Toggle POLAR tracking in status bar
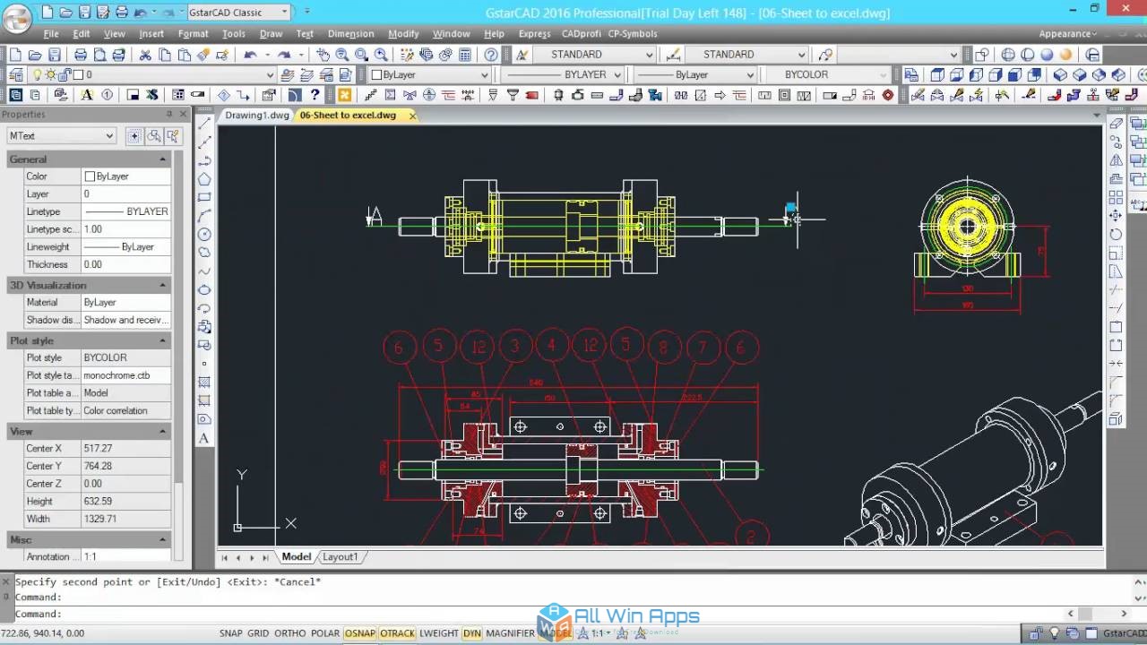Viewport: 1147px width, 645px height. coord(325,633)
